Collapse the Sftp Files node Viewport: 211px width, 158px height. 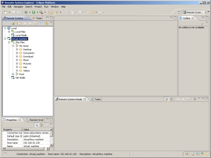(9, 42)
